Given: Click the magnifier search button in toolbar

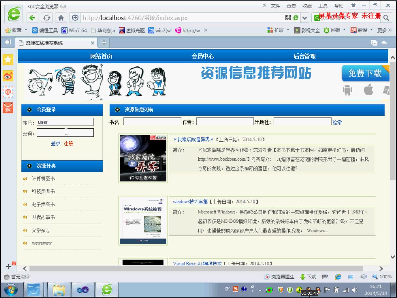Looking at the screenshot, I should pos(386,18).
